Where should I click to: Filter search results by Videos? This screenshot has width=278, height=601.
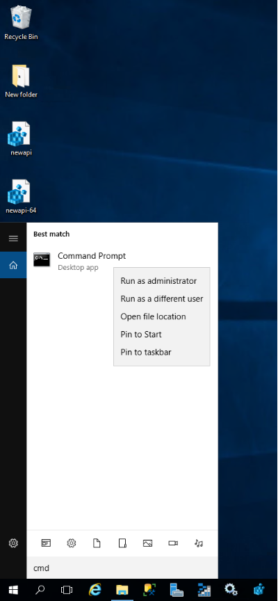click(x=173, y=543)
